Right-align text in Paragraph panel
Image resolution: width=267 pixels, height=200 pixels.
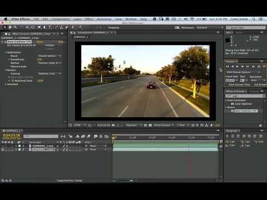238,136
